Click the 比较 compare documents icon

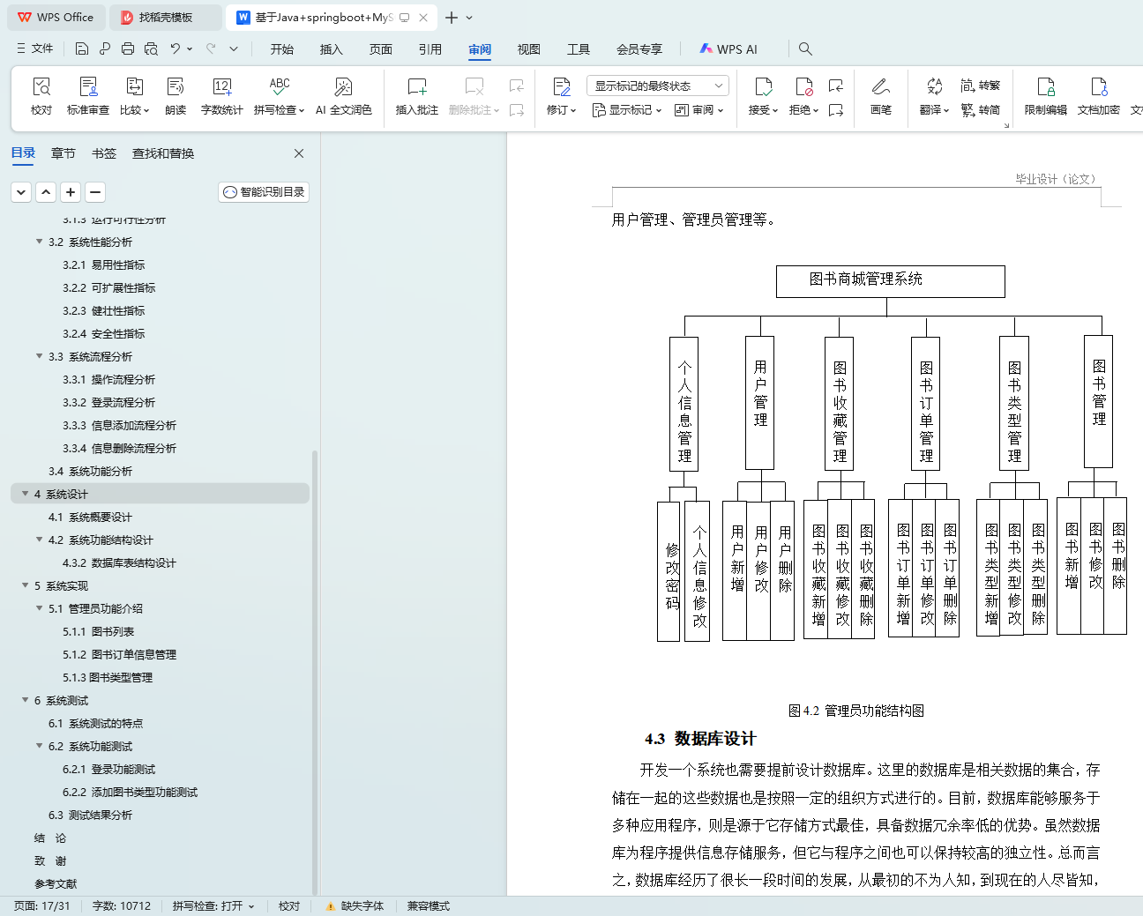coord(134,86)
